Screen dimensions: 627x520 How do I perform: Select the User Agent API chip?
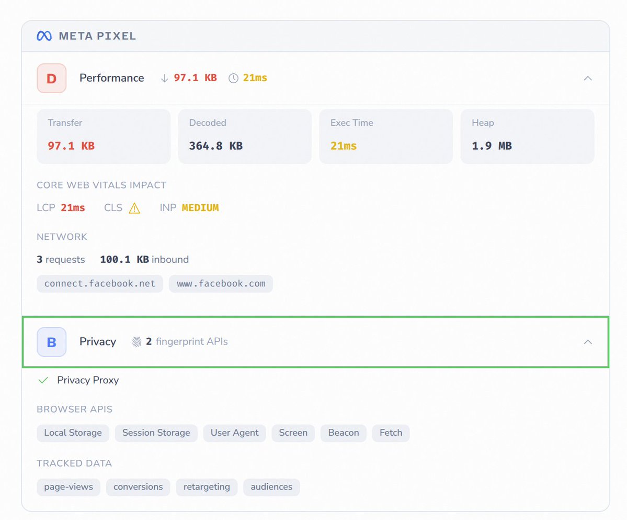[x=234, y=433]
